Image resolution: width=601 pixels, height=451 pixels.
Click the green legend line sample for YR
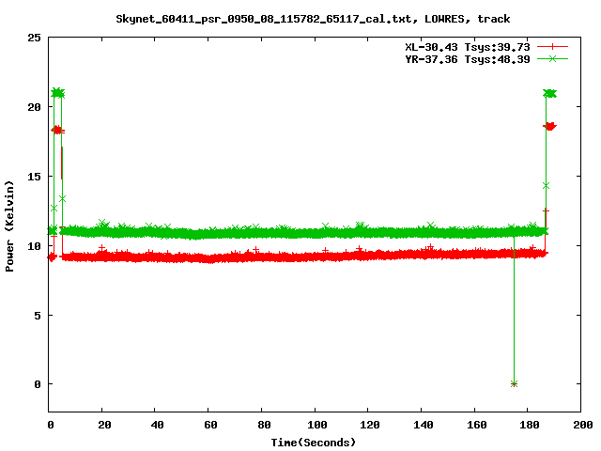point(552,58)
